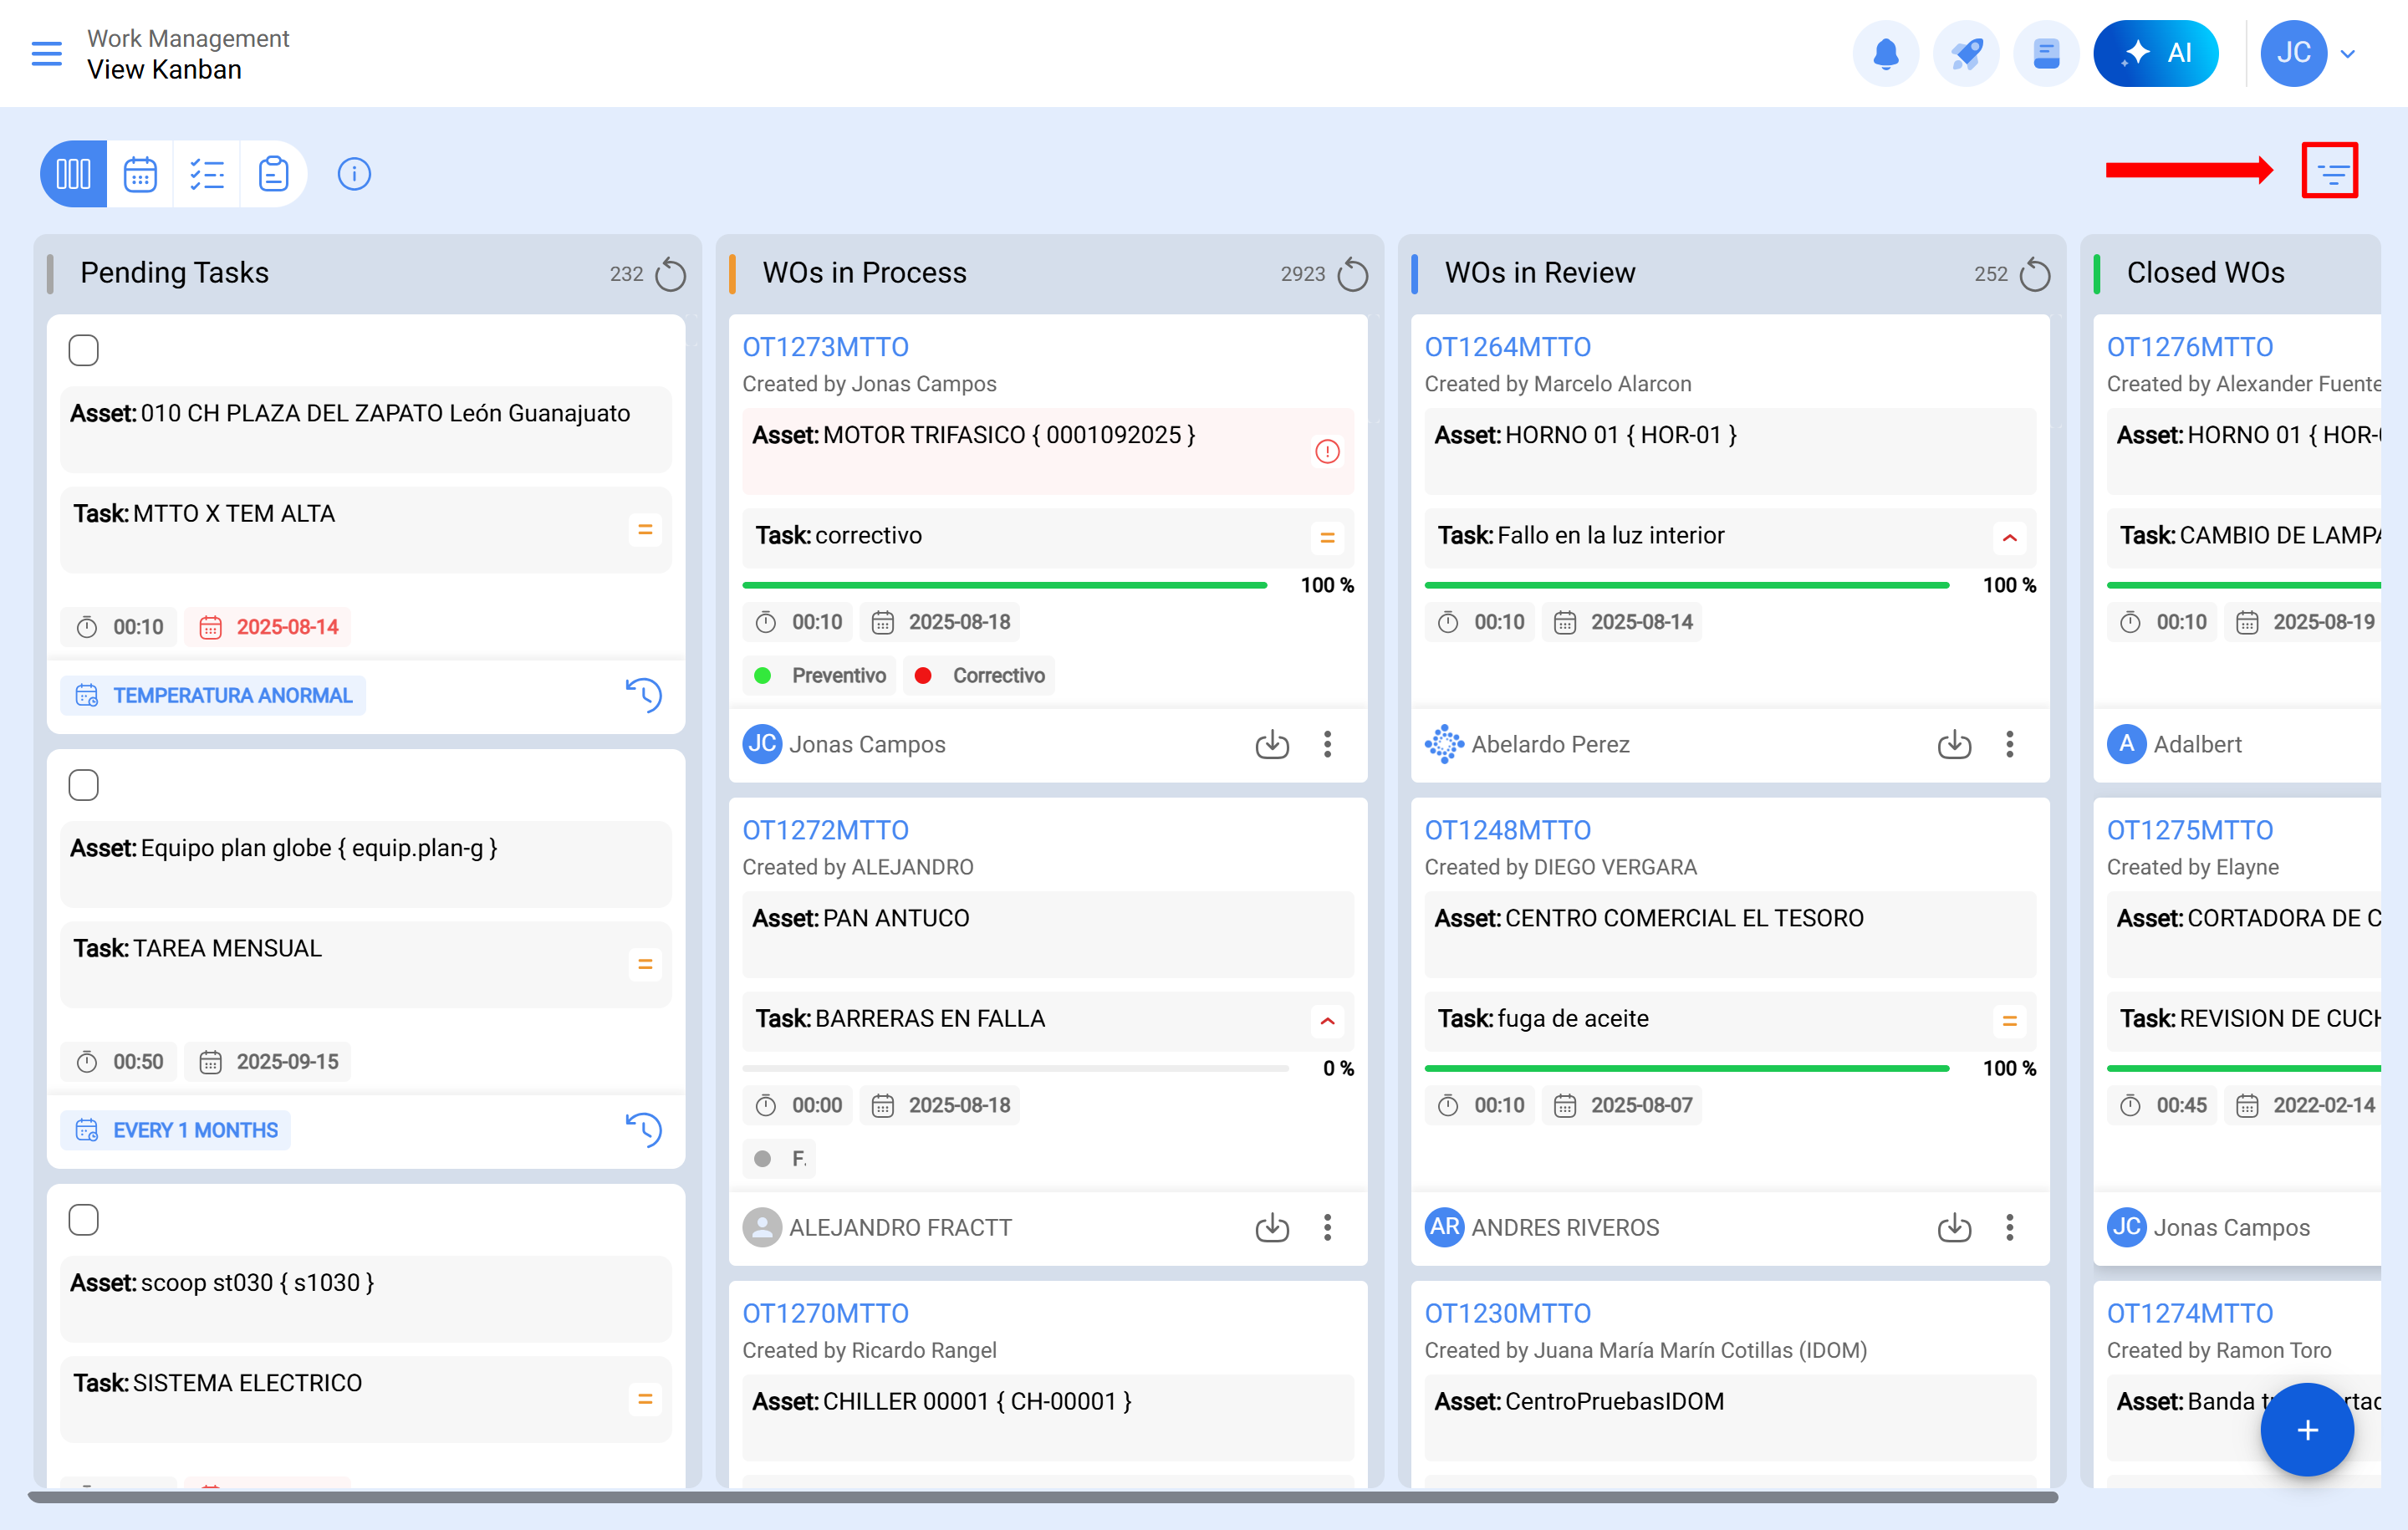Check the TAREA MENSUAL task checkbox
The height and width of the screenshot is (1530, 2408).
[84, 785]
